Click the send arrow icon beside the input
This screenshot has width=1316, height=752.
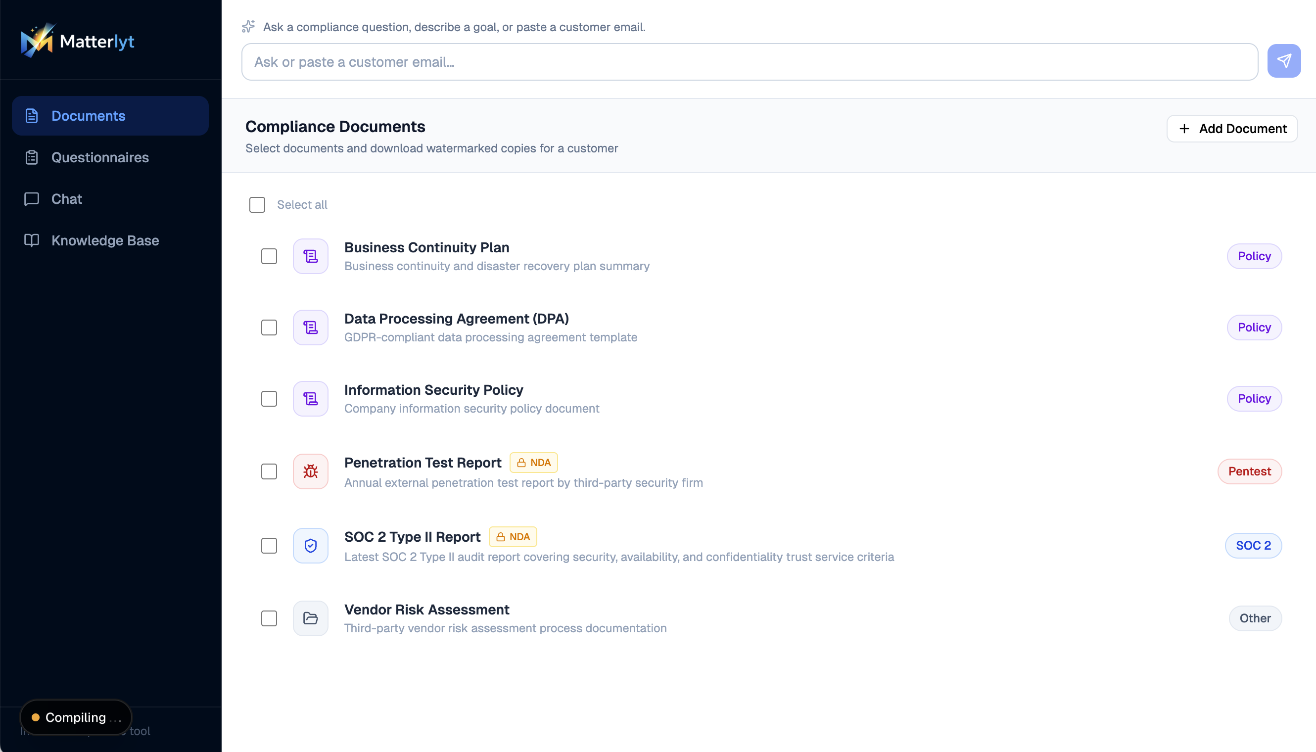point(1284,61)
